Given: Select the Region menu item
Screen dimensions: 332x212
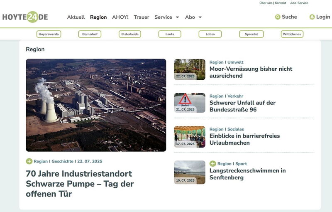Looking at the screenshot, I should tap(98, 17).
